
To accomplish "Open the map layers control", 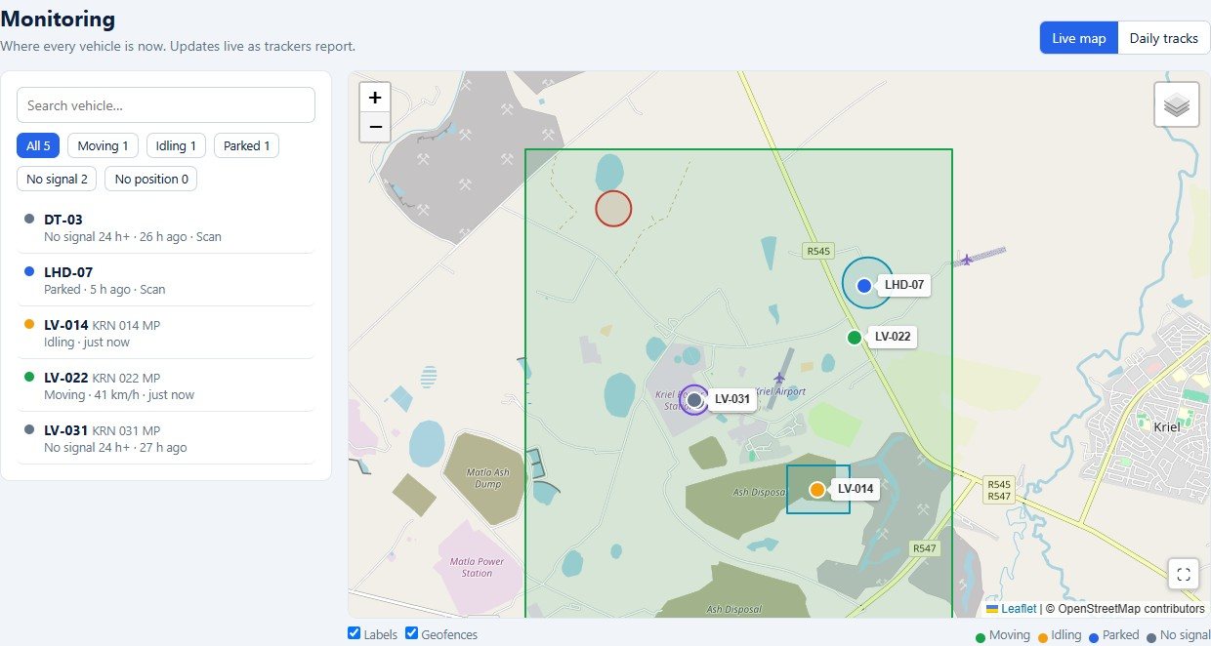I will point(1177,104).
